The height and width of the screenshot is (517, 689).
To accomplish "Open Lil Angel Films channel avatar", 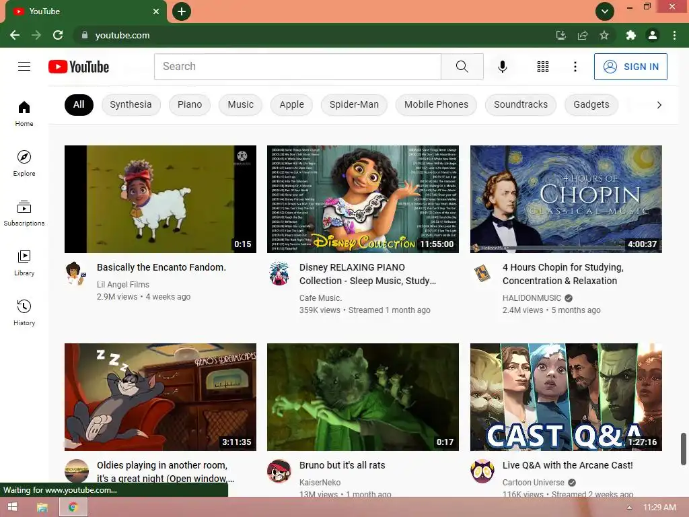I will coord(76,273).
